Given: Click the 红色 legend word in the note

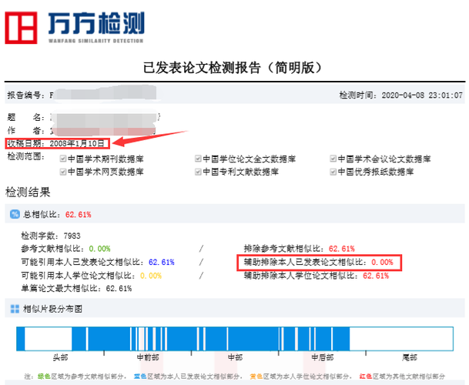Looking at the screenshot, I should click(x=366, y=377).
